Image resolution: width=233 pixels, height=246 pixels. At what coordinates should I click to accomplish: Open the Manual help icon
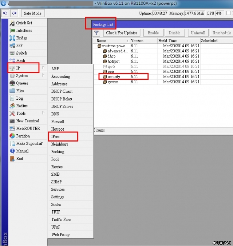coord(12,151)
